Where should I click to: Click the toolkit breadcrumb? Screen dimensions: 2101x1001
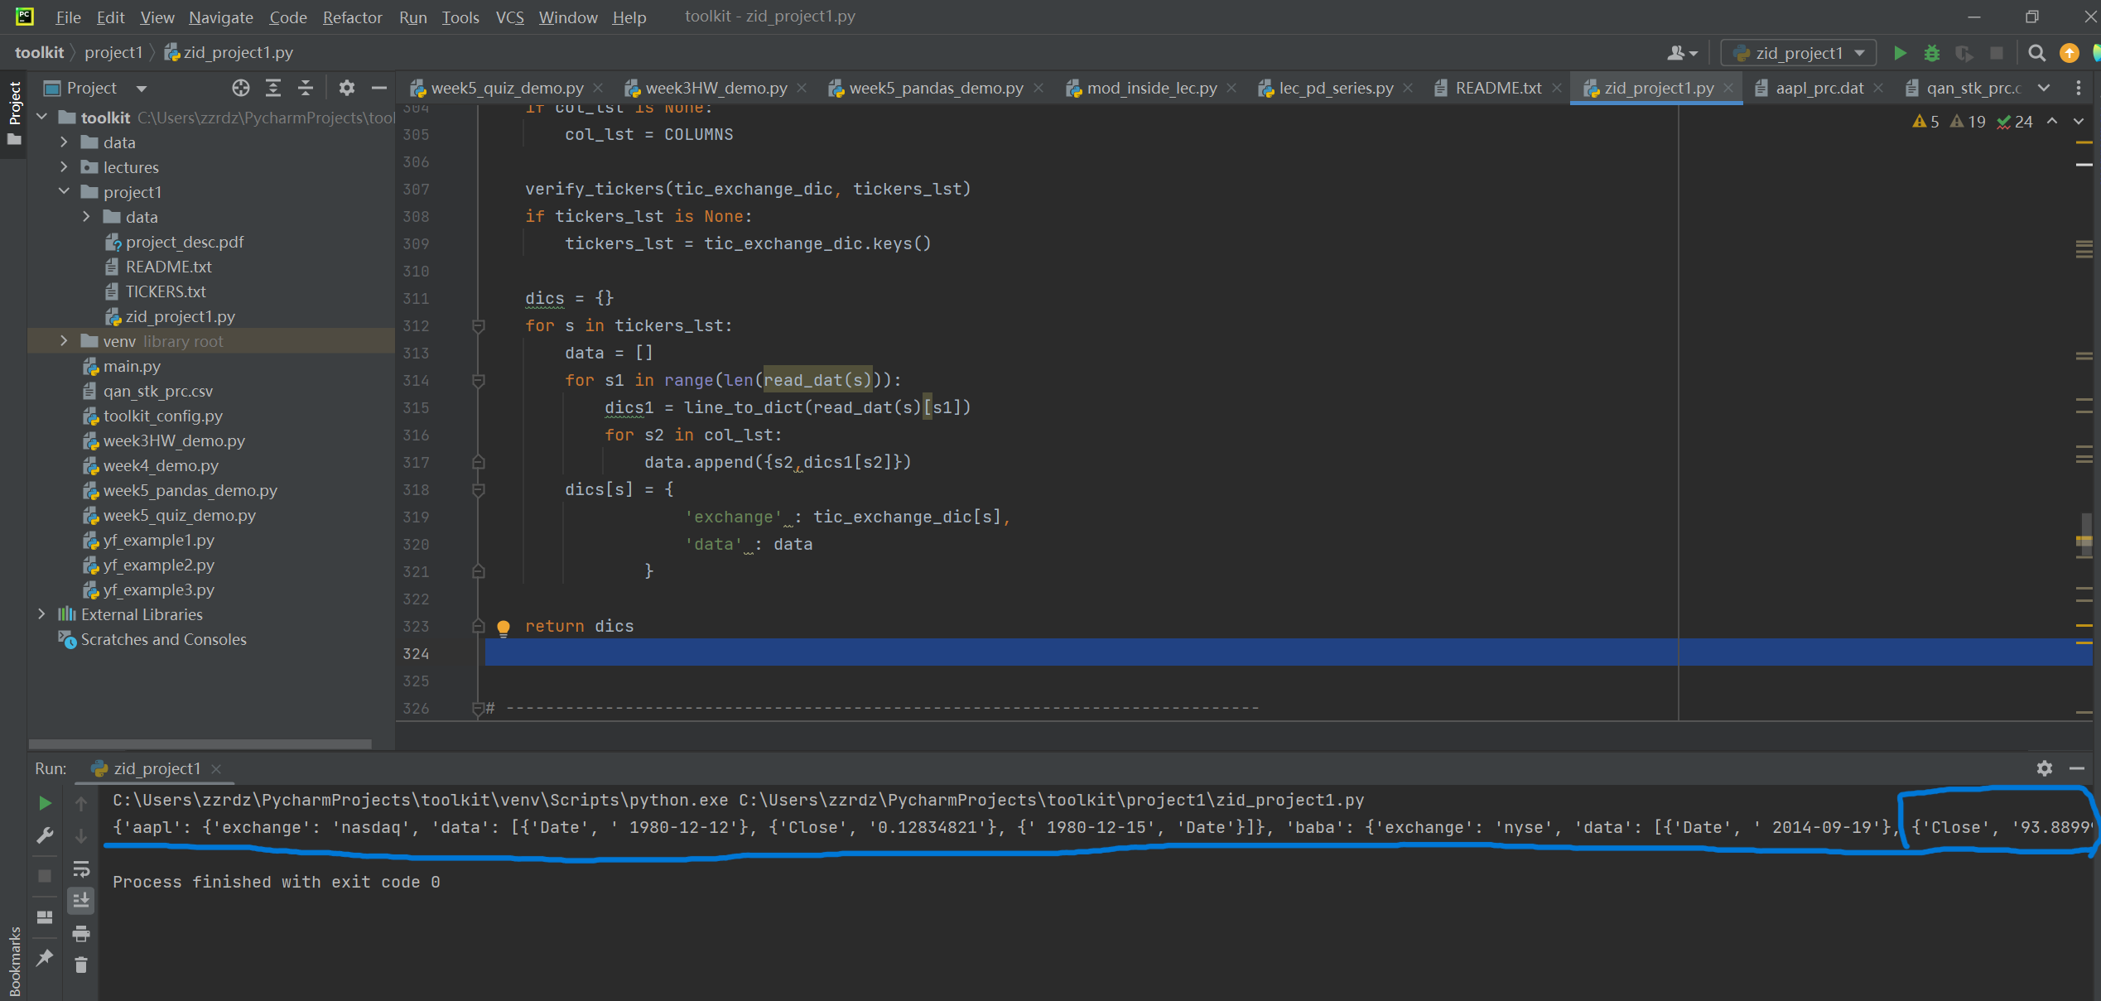coord(39,52)
